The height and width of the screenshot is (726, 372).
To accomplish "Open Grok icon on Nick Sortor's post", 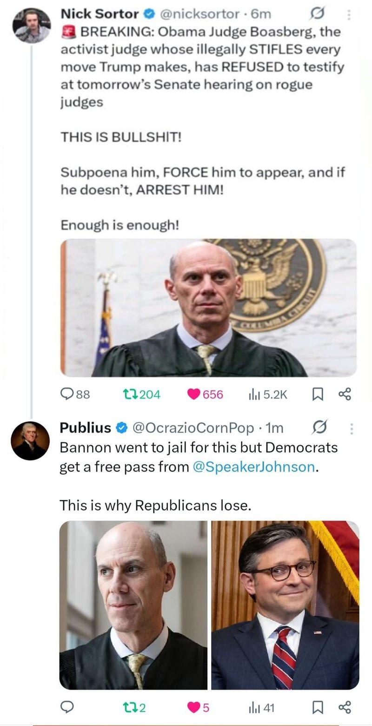I will click(x=317, y=14).
